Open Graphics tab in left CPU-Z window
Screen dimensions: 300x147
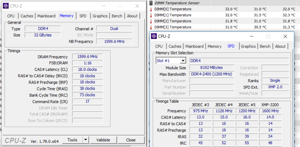[100, 16]
